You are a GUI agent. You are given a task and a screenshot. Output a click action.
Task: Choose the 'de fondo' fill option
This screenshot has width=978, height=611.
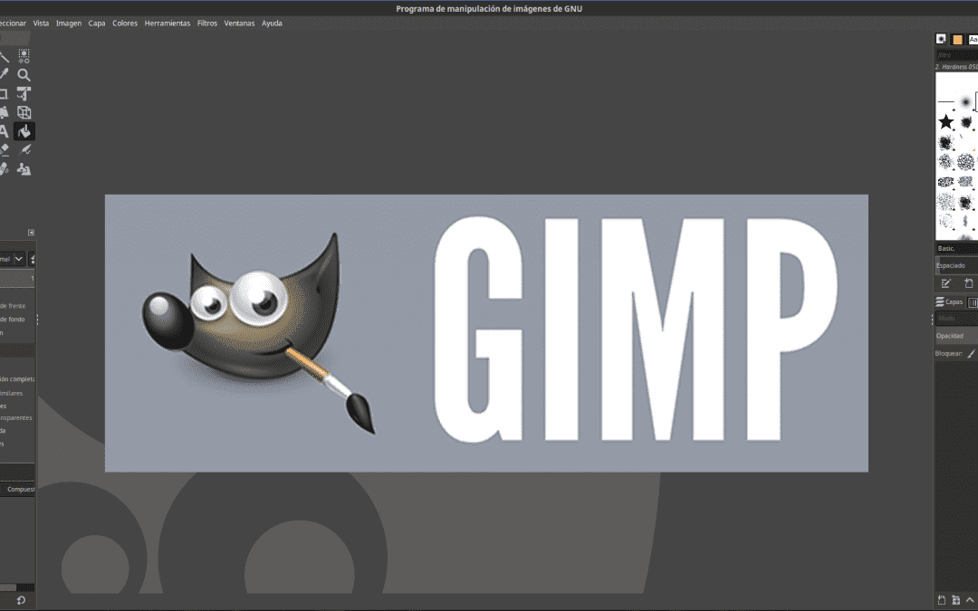coord(13,320)
